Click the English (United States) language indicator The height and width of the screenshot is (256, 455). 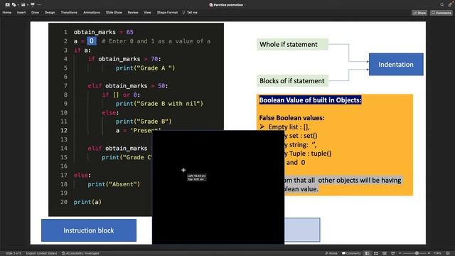tap(41, 253)
